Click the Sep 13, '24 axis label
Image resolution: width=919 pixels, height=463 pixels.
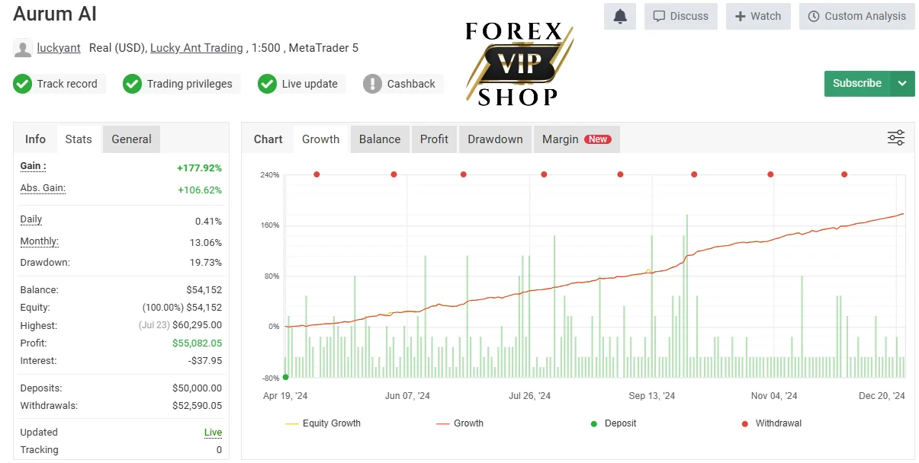coord(652,396)
